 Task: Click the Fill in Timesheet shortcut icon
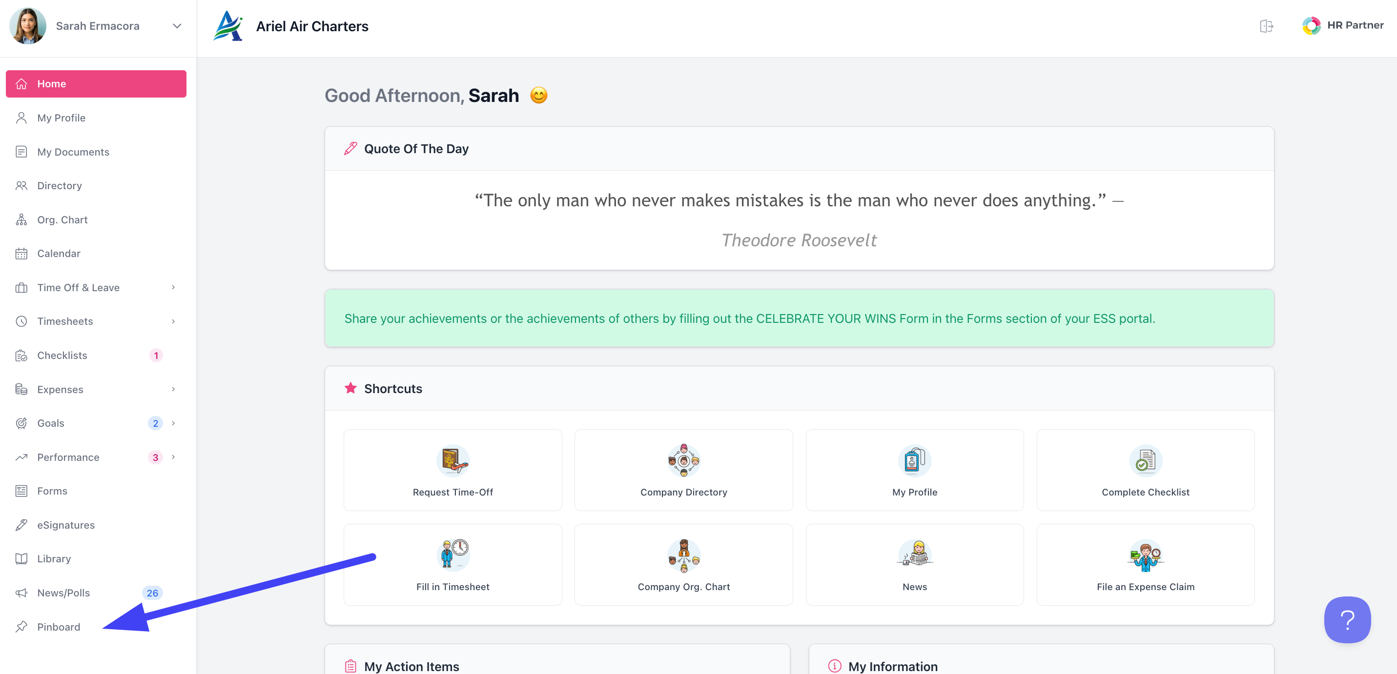tap(452, 555)
